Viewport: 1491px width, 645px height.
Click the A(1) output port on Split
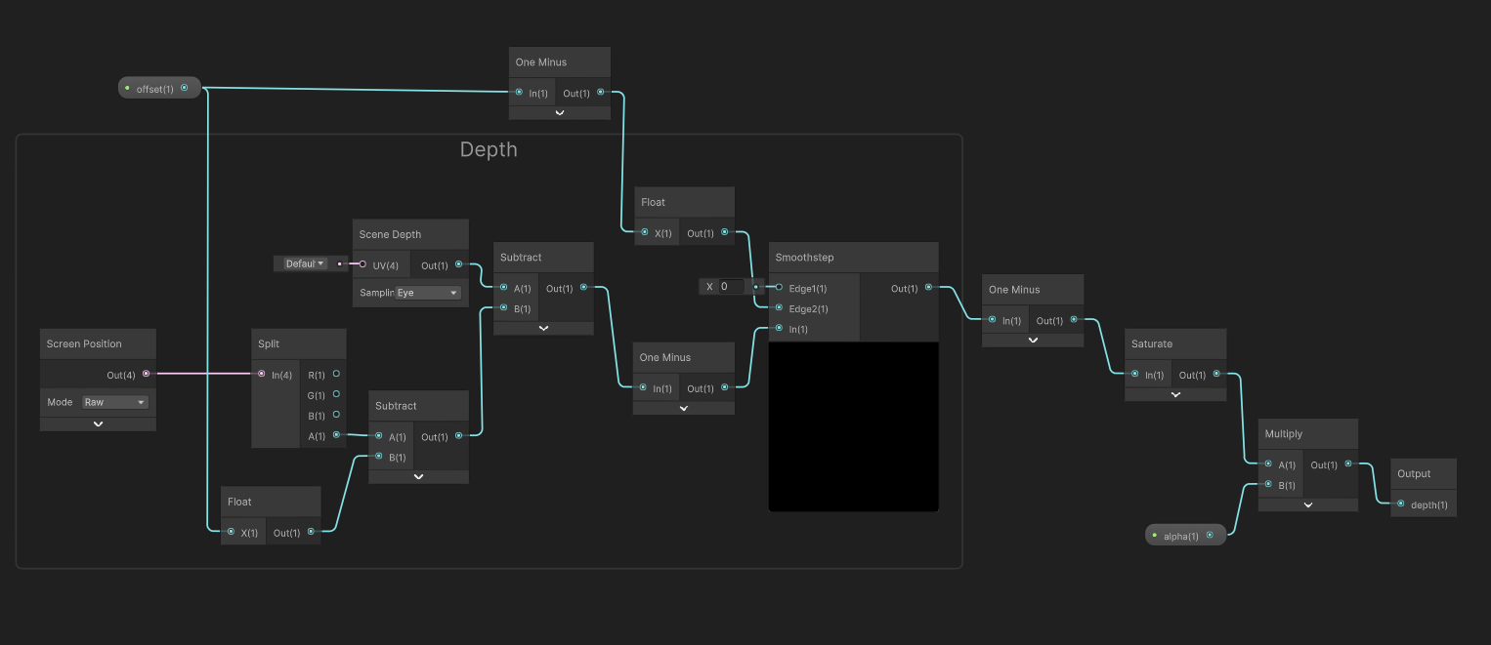(336, 435)
